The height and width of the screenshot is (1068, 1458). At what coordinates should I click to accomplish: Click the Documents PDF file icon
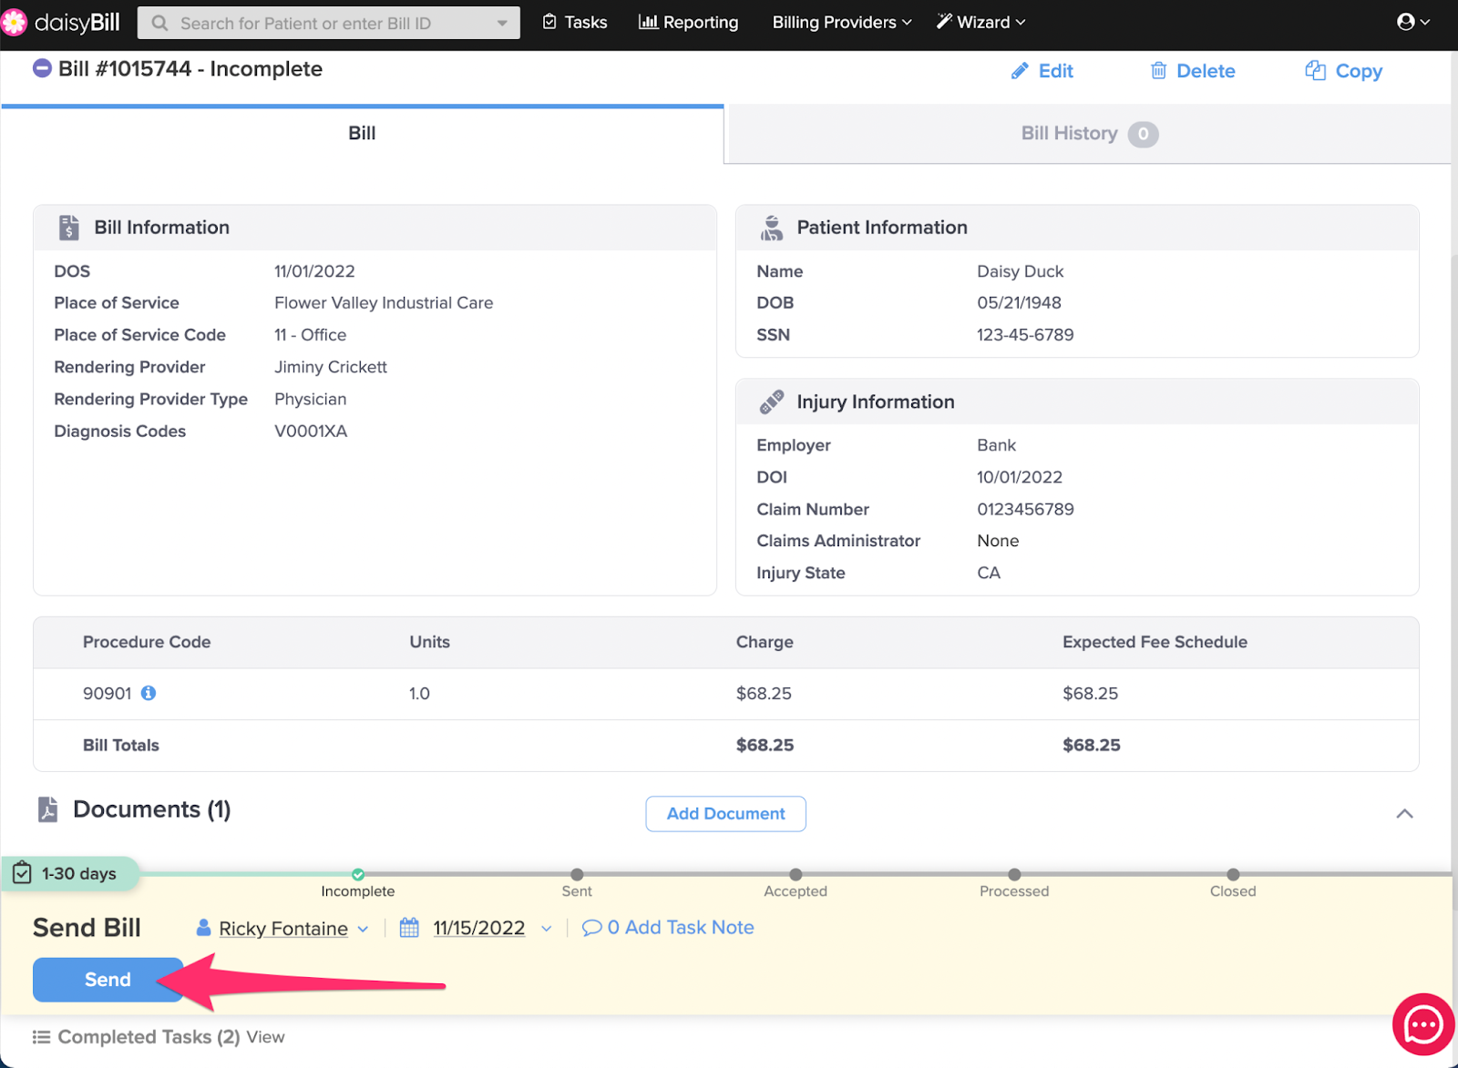coord(47,809)
